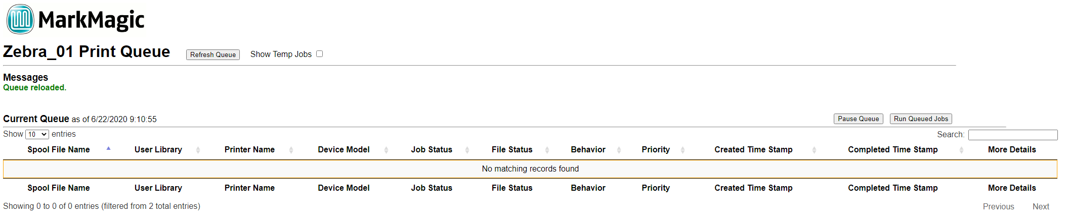This screenshot has height=224, width=1068.
Task: Click the Pause Queue button
Action: coord(859,119)
